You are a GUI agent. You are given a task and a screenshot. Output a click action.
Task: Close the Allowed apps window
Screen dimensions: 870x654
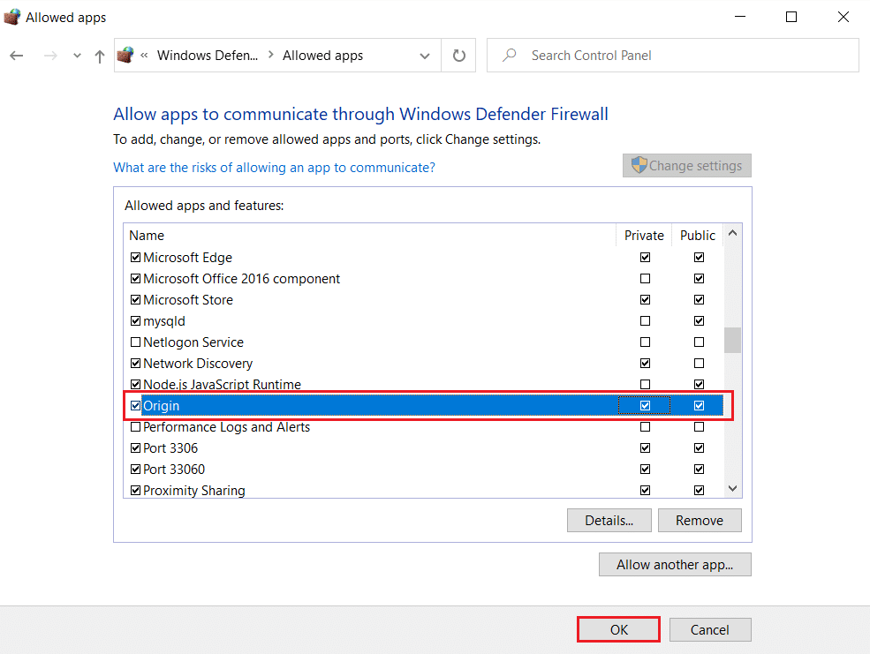(x=844, y=17)
